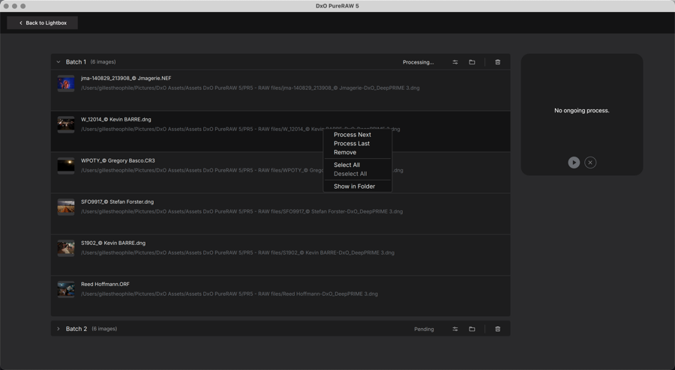Click file name S1902_© Kevin BARRE.dng

(113, 243)
